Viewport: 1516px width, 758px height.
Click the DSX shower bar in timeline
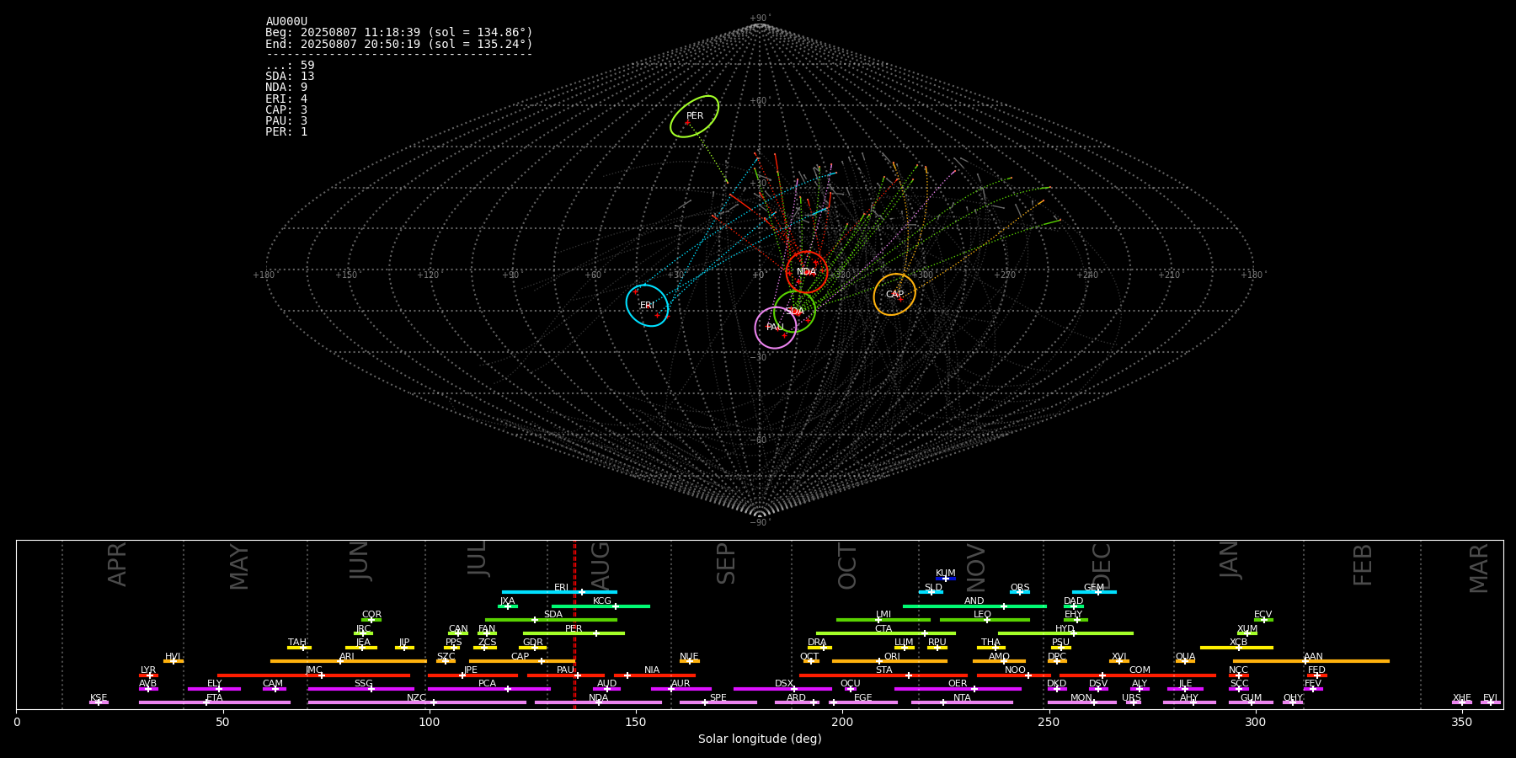783,689
